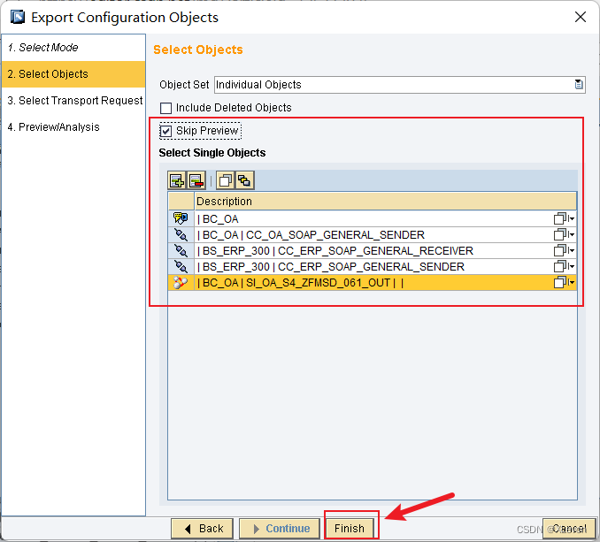Click the Description column header

click(x=385, y=201)
